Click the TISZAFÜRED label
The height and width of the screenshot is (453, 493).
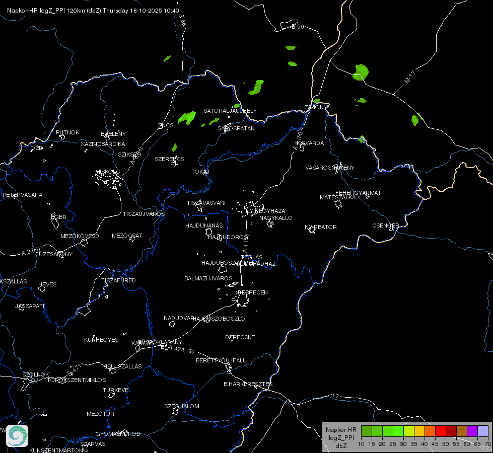(x=118, y=280)
